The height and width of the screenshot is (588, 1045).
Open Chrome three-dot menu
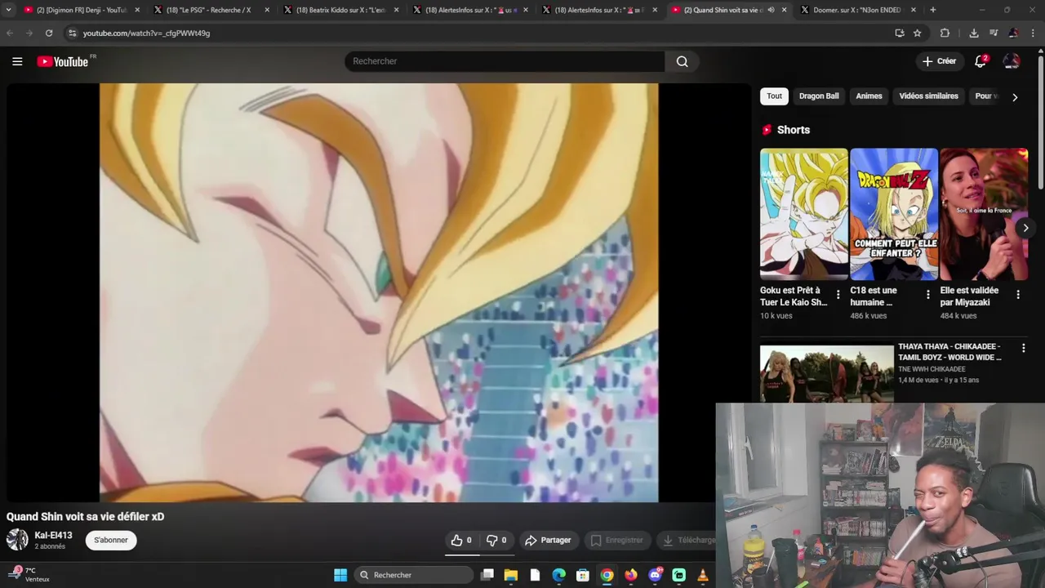pyautogui.click(x=1033, y=33)
